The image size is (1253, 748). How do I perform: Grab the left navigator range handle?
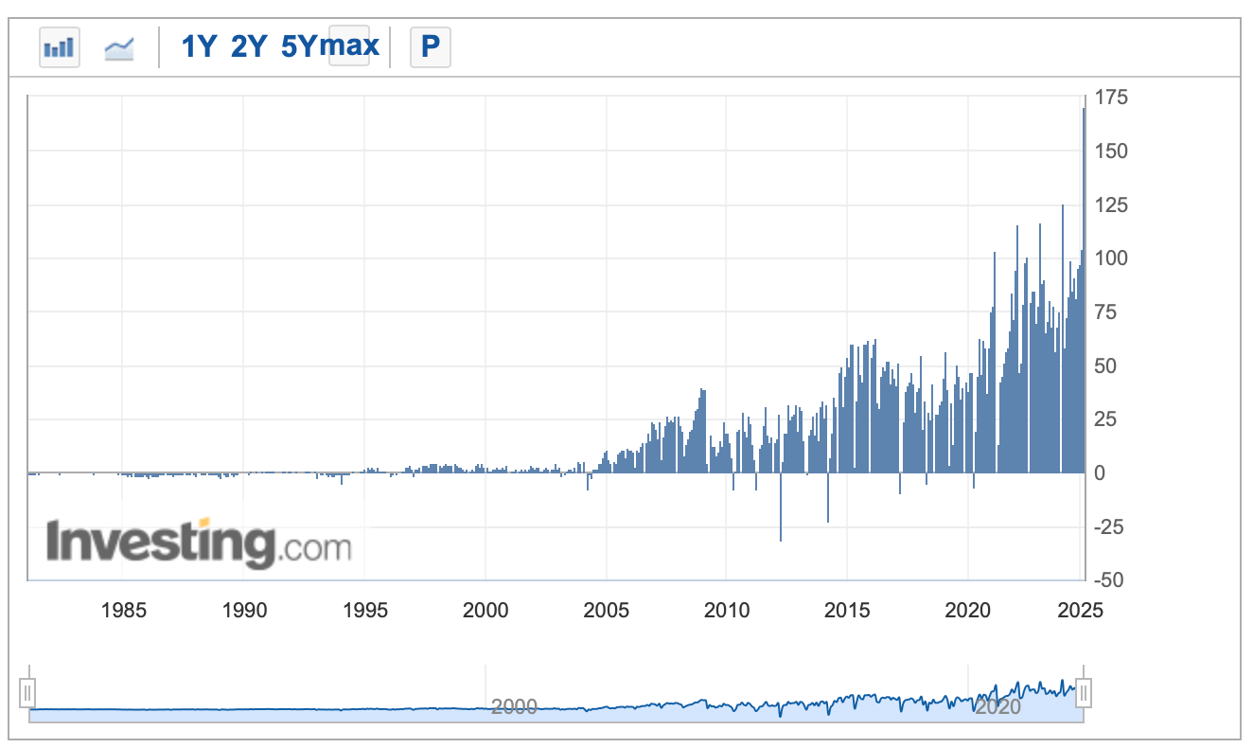tap(27, 693)
